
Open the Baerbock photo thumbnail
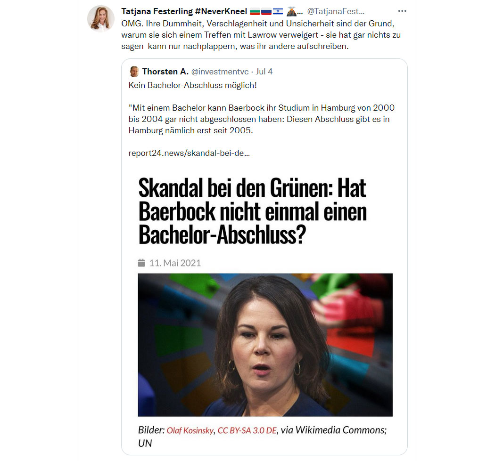pos(265,345)
